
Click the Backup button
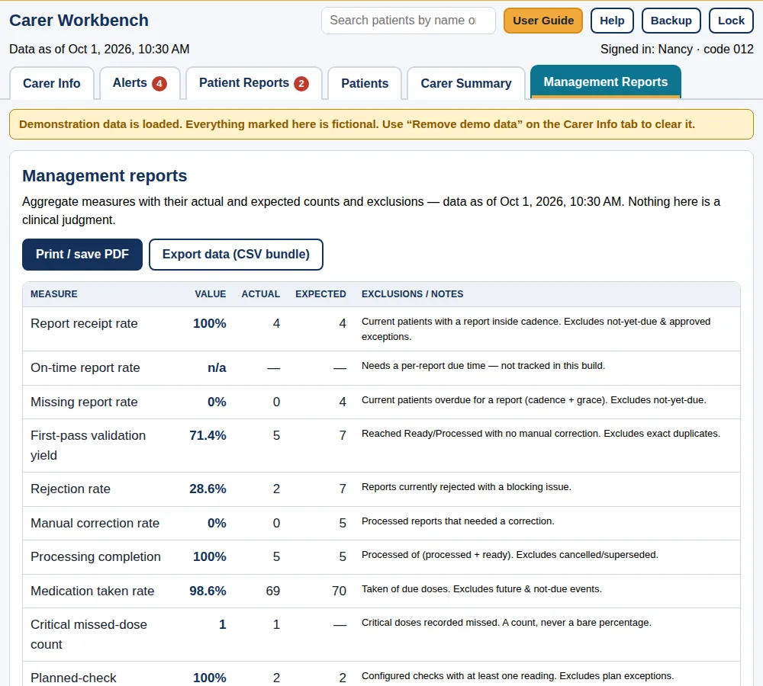671,21
